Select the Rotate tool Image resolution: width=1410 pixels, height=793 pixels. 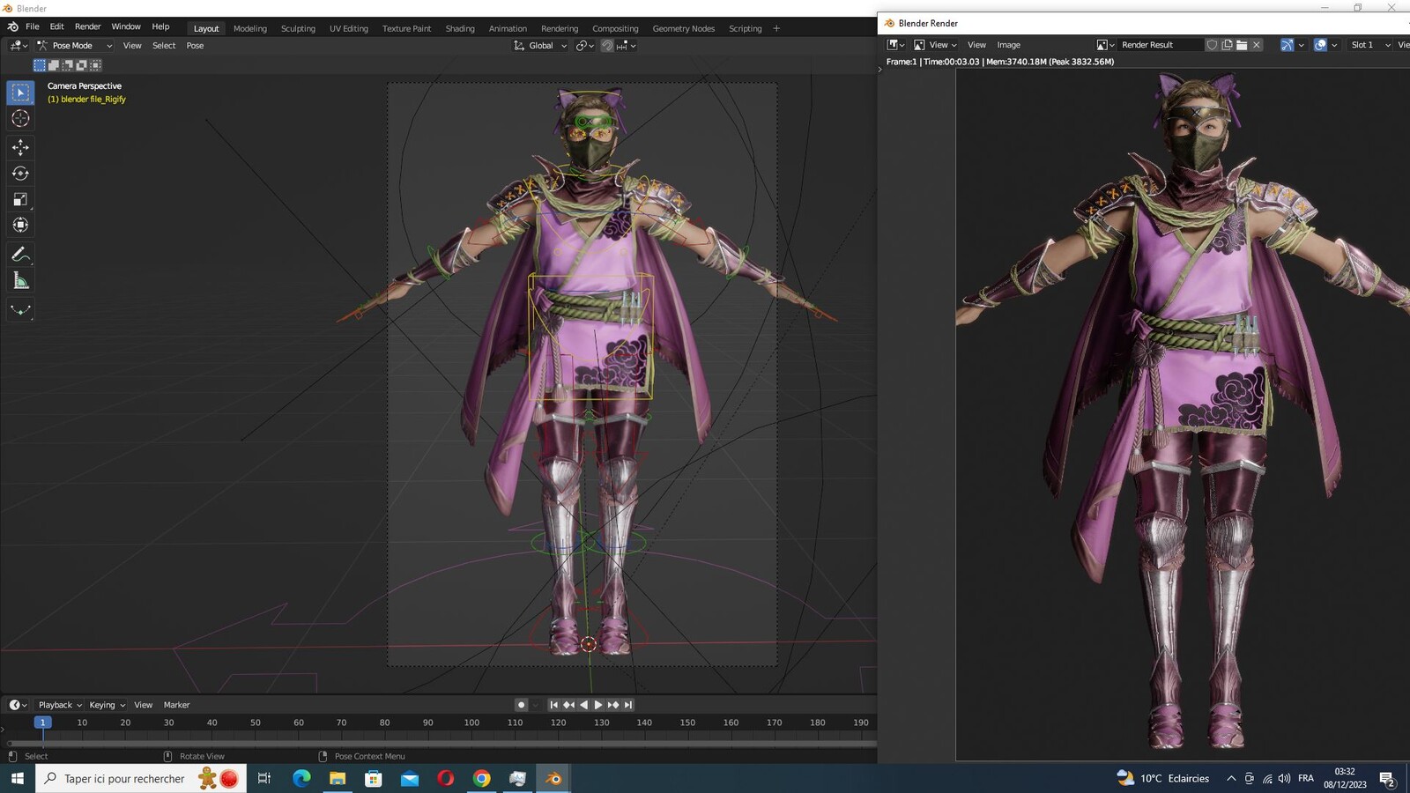[x=20, y=174]
